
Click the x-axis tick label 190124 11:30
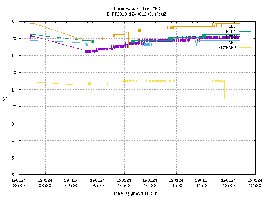(203, 183)
